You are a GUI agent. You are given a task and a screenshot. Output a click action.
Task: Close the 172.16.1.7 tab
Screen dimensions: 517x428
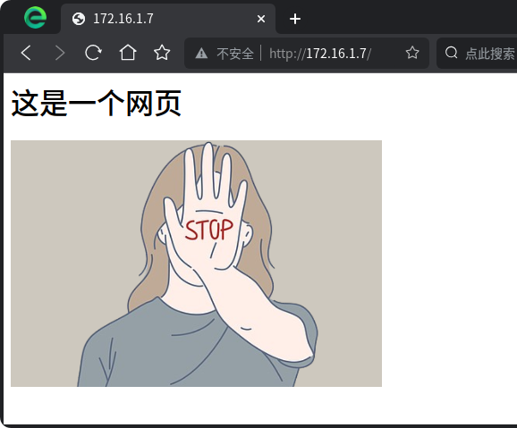coord(261,19)
